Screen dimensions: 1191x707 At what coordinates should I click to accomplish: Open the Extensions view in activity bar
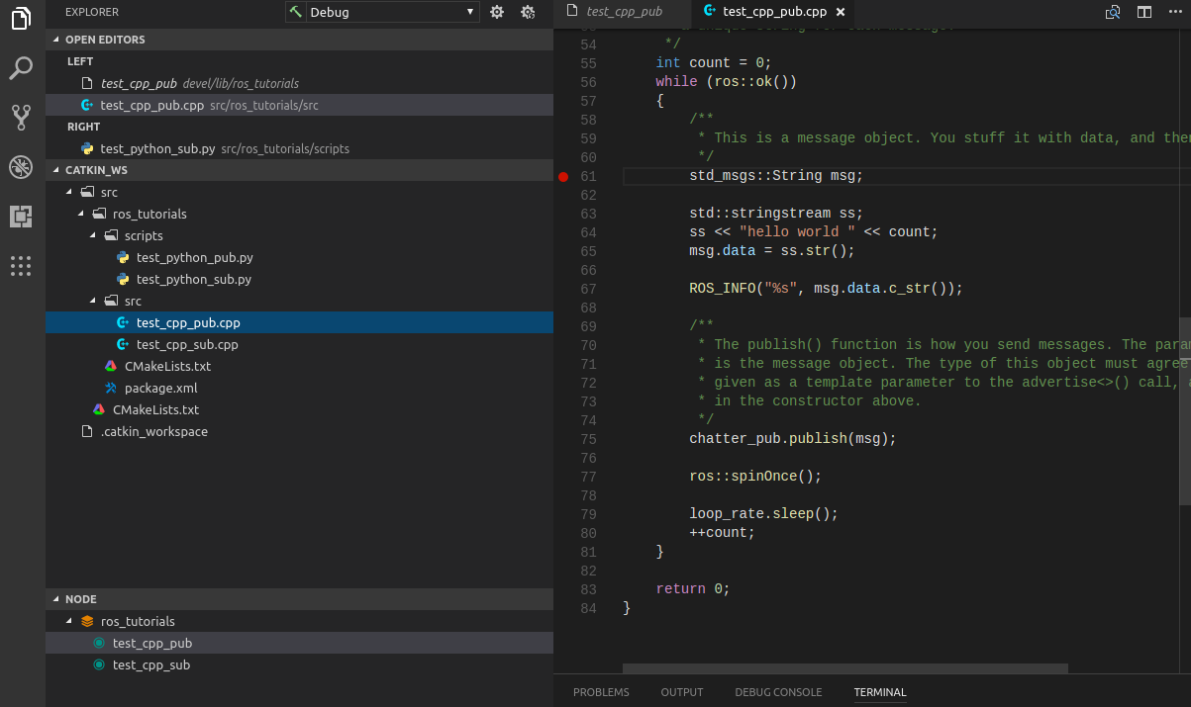pos(21,217)
